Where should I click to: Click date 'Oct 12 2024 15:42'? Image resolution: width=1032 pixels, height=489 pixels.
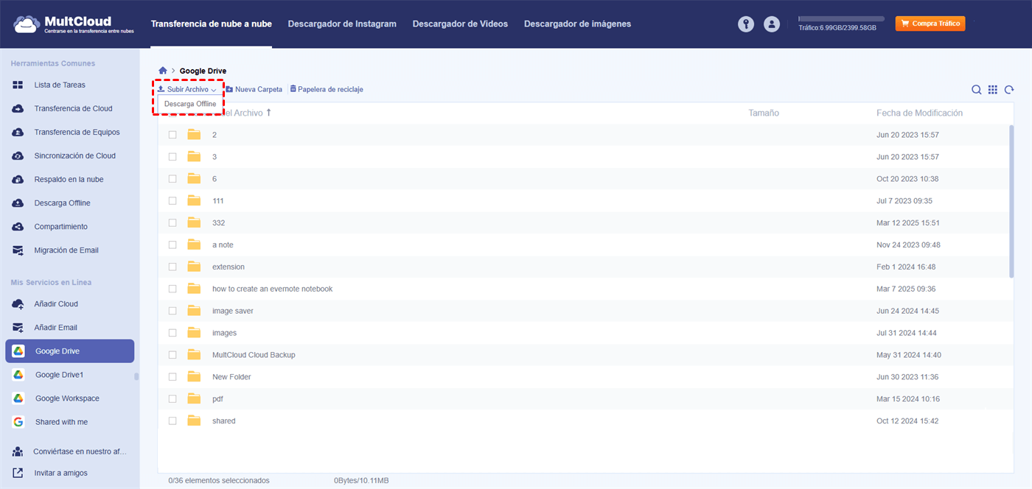[907, 421]
